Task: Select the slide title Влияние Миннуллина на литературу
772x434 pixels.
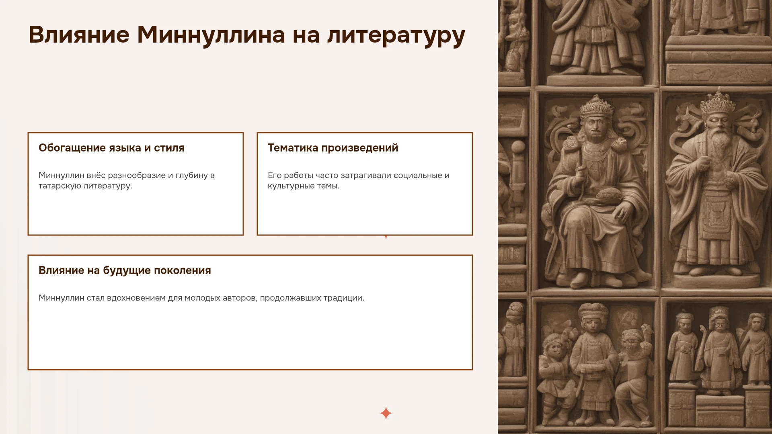Action: (x=247, y=35)
